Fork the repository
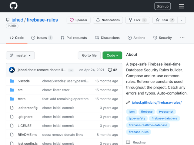This screenshot has width=194, height=145. [138, 20]
